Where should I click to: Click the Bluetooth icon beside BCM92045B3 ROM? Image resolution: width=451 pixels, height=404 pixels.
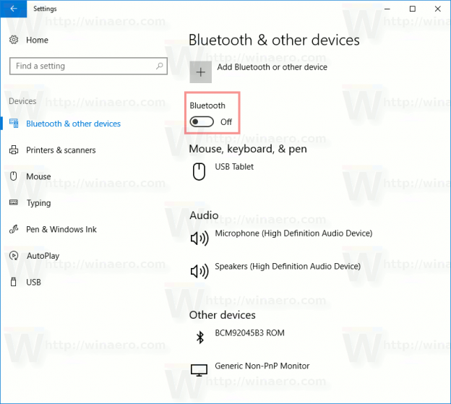point(199,338)
